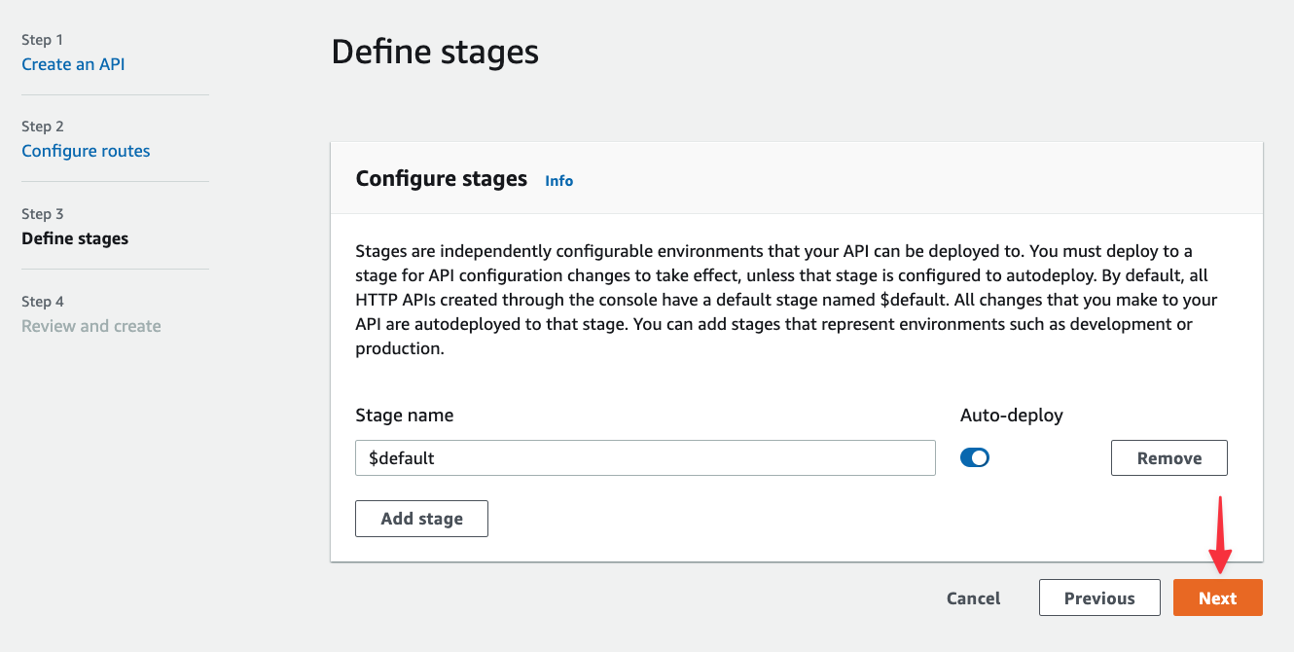The width and height of the screenshot is (1294, 652).
Task: Click the Step 3 label in the sidebar
Action: pyautogui.click(x=43, y=214)
